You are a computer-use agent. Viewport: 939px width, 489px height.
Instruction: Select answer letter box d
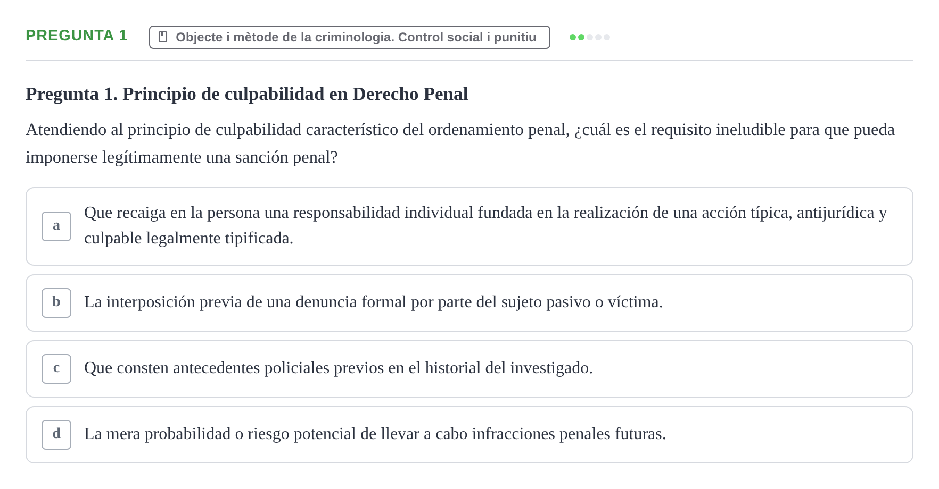coord(56,435)
